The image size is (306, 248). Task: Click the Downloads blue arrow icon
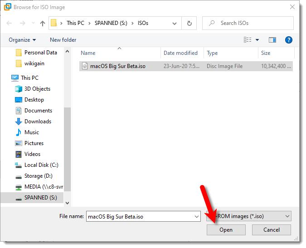pyautogui.click(x=19, y=122)
